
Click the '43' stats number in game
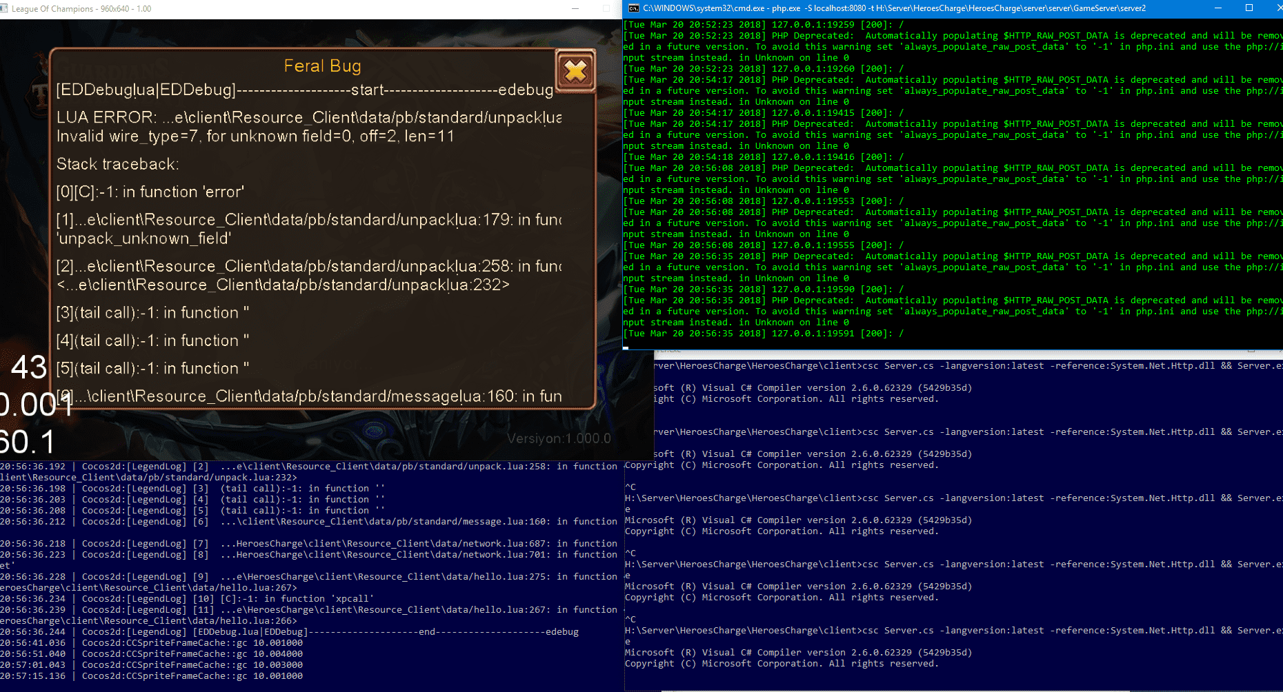[x=29, y=367]
